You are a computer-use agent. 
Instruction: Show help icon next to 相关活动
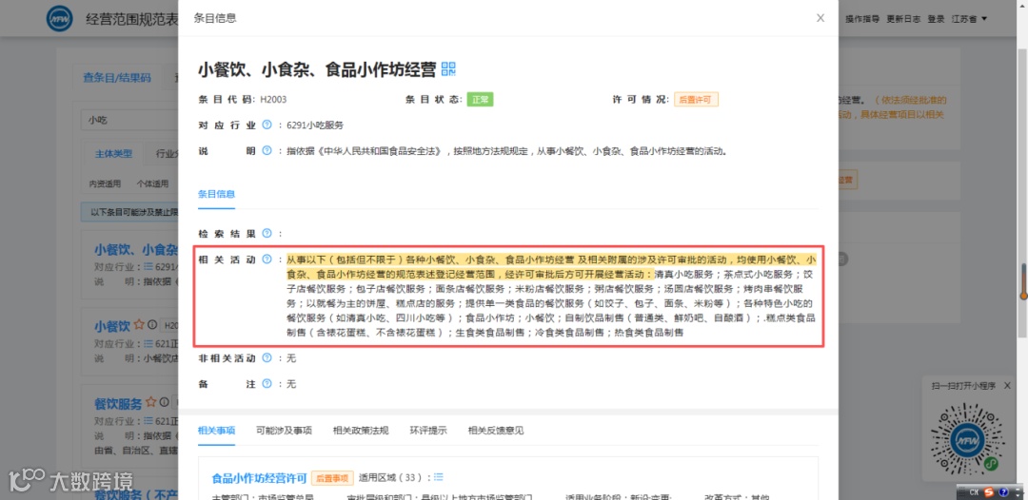coord(267,260)
